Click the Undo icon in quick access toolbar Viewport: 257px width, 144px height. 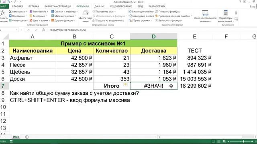(x=9, y=2)
